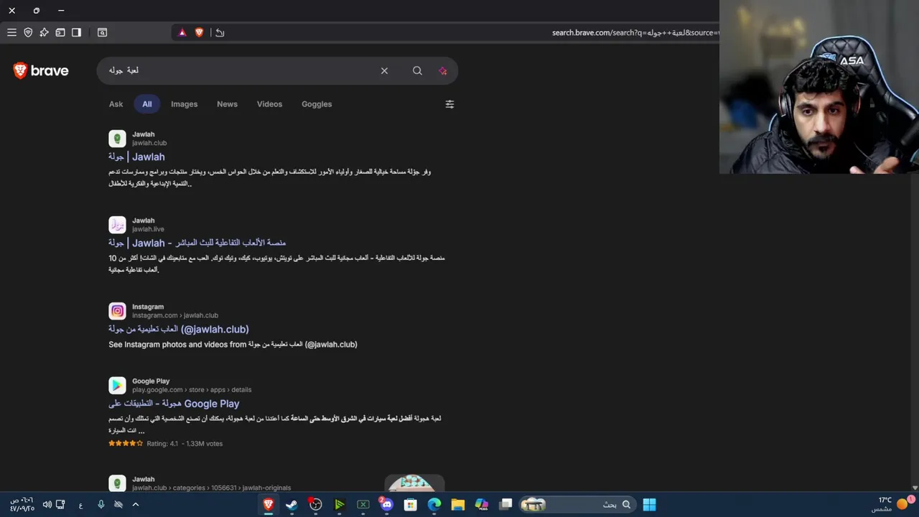Open the Brave Shields lion icon
This screenshot has height=517, width=919.
[x=199, y=32]
